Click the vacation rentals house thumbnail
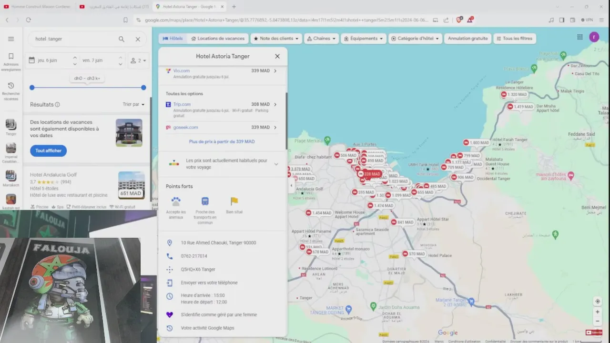This screenshot has height=343, width=610. 129,133
